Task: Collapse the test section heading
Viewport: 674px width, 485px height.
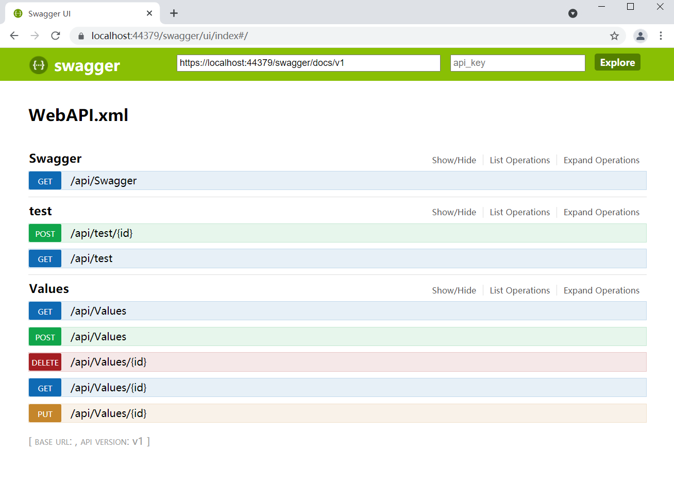Action: pos(40,211)
